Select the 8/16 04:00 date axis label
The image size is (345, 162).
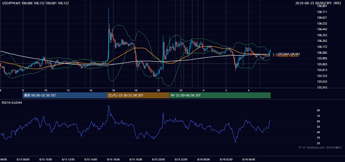click(x=249, y=160)
